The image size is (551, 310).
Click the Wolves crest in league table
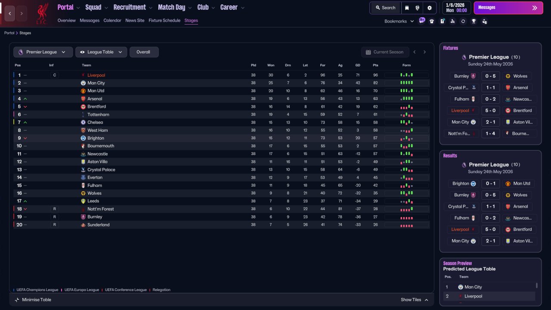83,193
